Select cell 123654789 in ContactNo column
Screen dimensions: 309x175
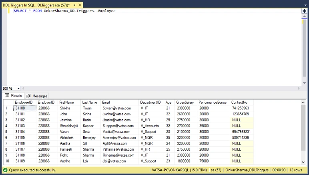(242, 114)
